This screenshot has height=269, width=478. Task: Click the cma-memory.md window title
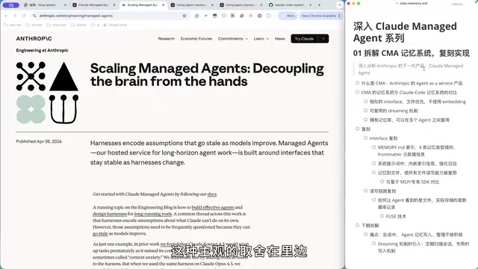click(413, 3)
